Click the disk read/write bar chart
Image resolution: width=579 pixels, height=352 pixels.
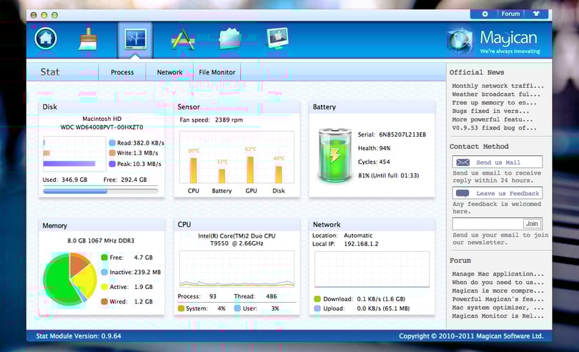point(74,153)
